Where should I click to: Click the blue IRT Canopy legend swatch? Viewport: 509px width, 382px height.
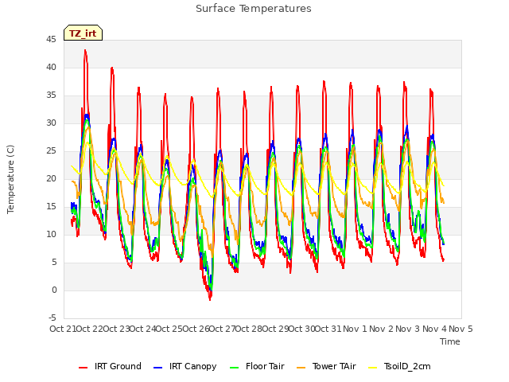[x=157, y=368]
